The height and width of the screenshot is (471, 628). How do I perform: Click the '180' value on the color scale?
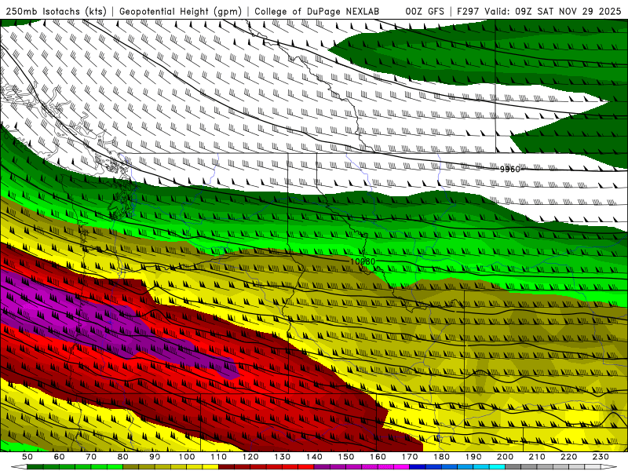tap(441, 457)
